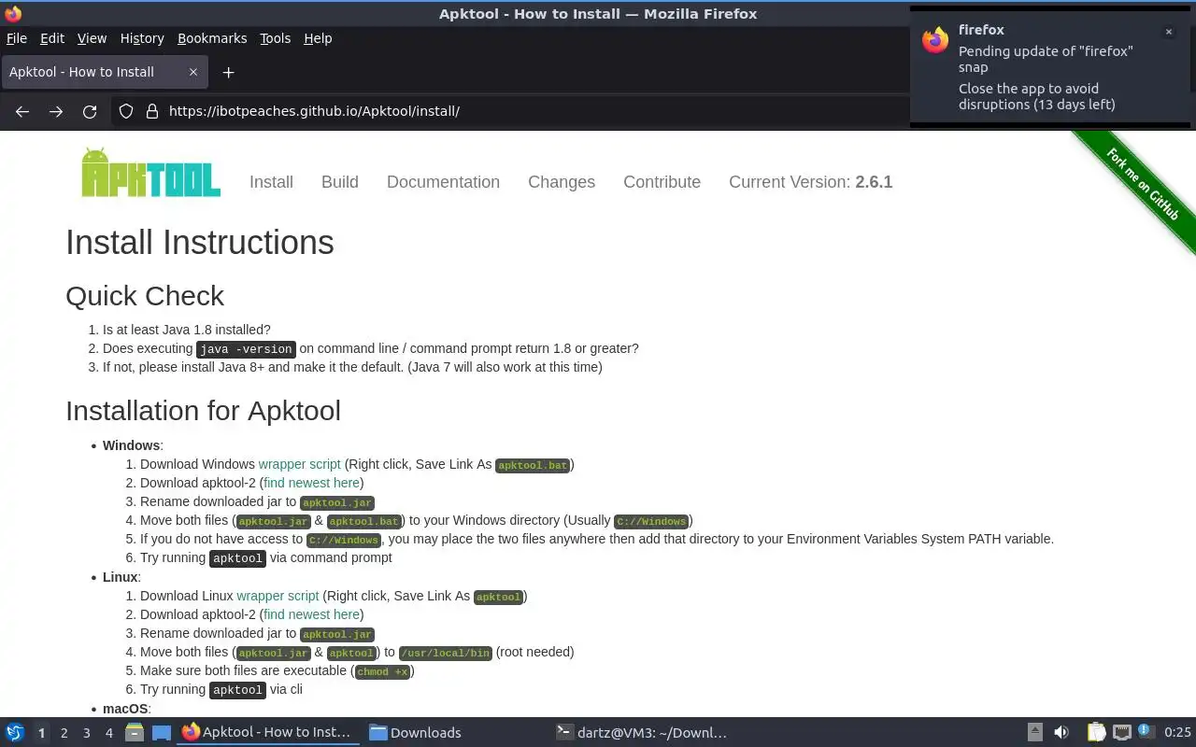
Task: Click the show desktop taskbar icon
Action: [x=162, y=732]
